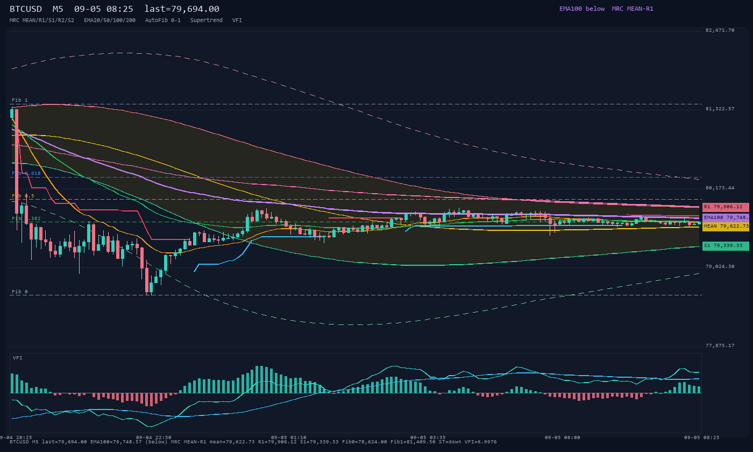Image resolution: width=753 pixels, height=452 pixels.
Task: Click the M5 timeframe label in title
Action: click(x=58, y=9)
